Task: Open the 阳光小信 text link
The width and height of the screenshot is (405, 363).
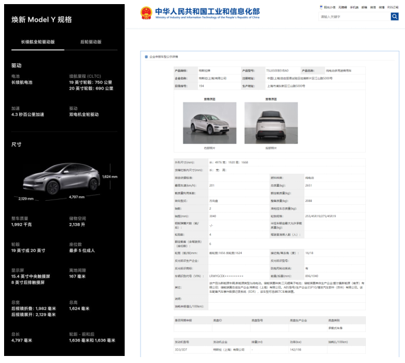Action: [330, 7]
